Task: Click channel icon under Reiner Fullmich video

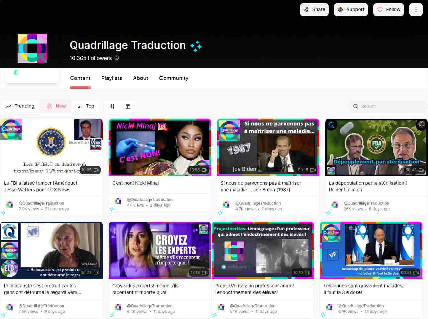Action: tap(334, 205)
